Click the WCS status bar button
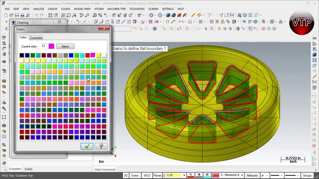Screen dimensions: 319x179 tap(147, 175)
